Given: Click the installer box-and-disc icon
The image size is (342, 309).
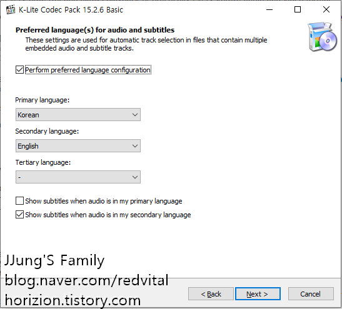Looking at the screenshot, I should click(x=322, y=37).
